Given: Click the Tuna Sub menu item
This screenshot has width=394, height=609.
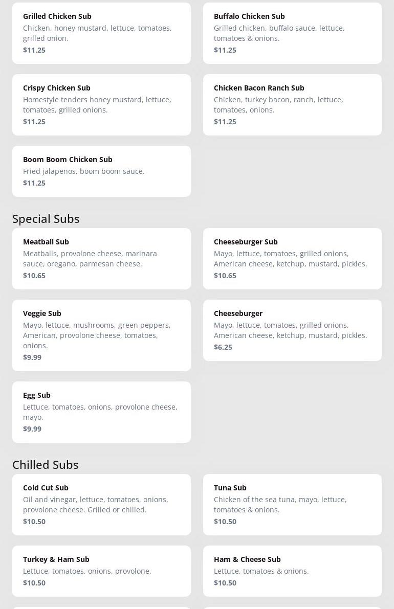Looking at the screenshot, I should coord(292,505).
